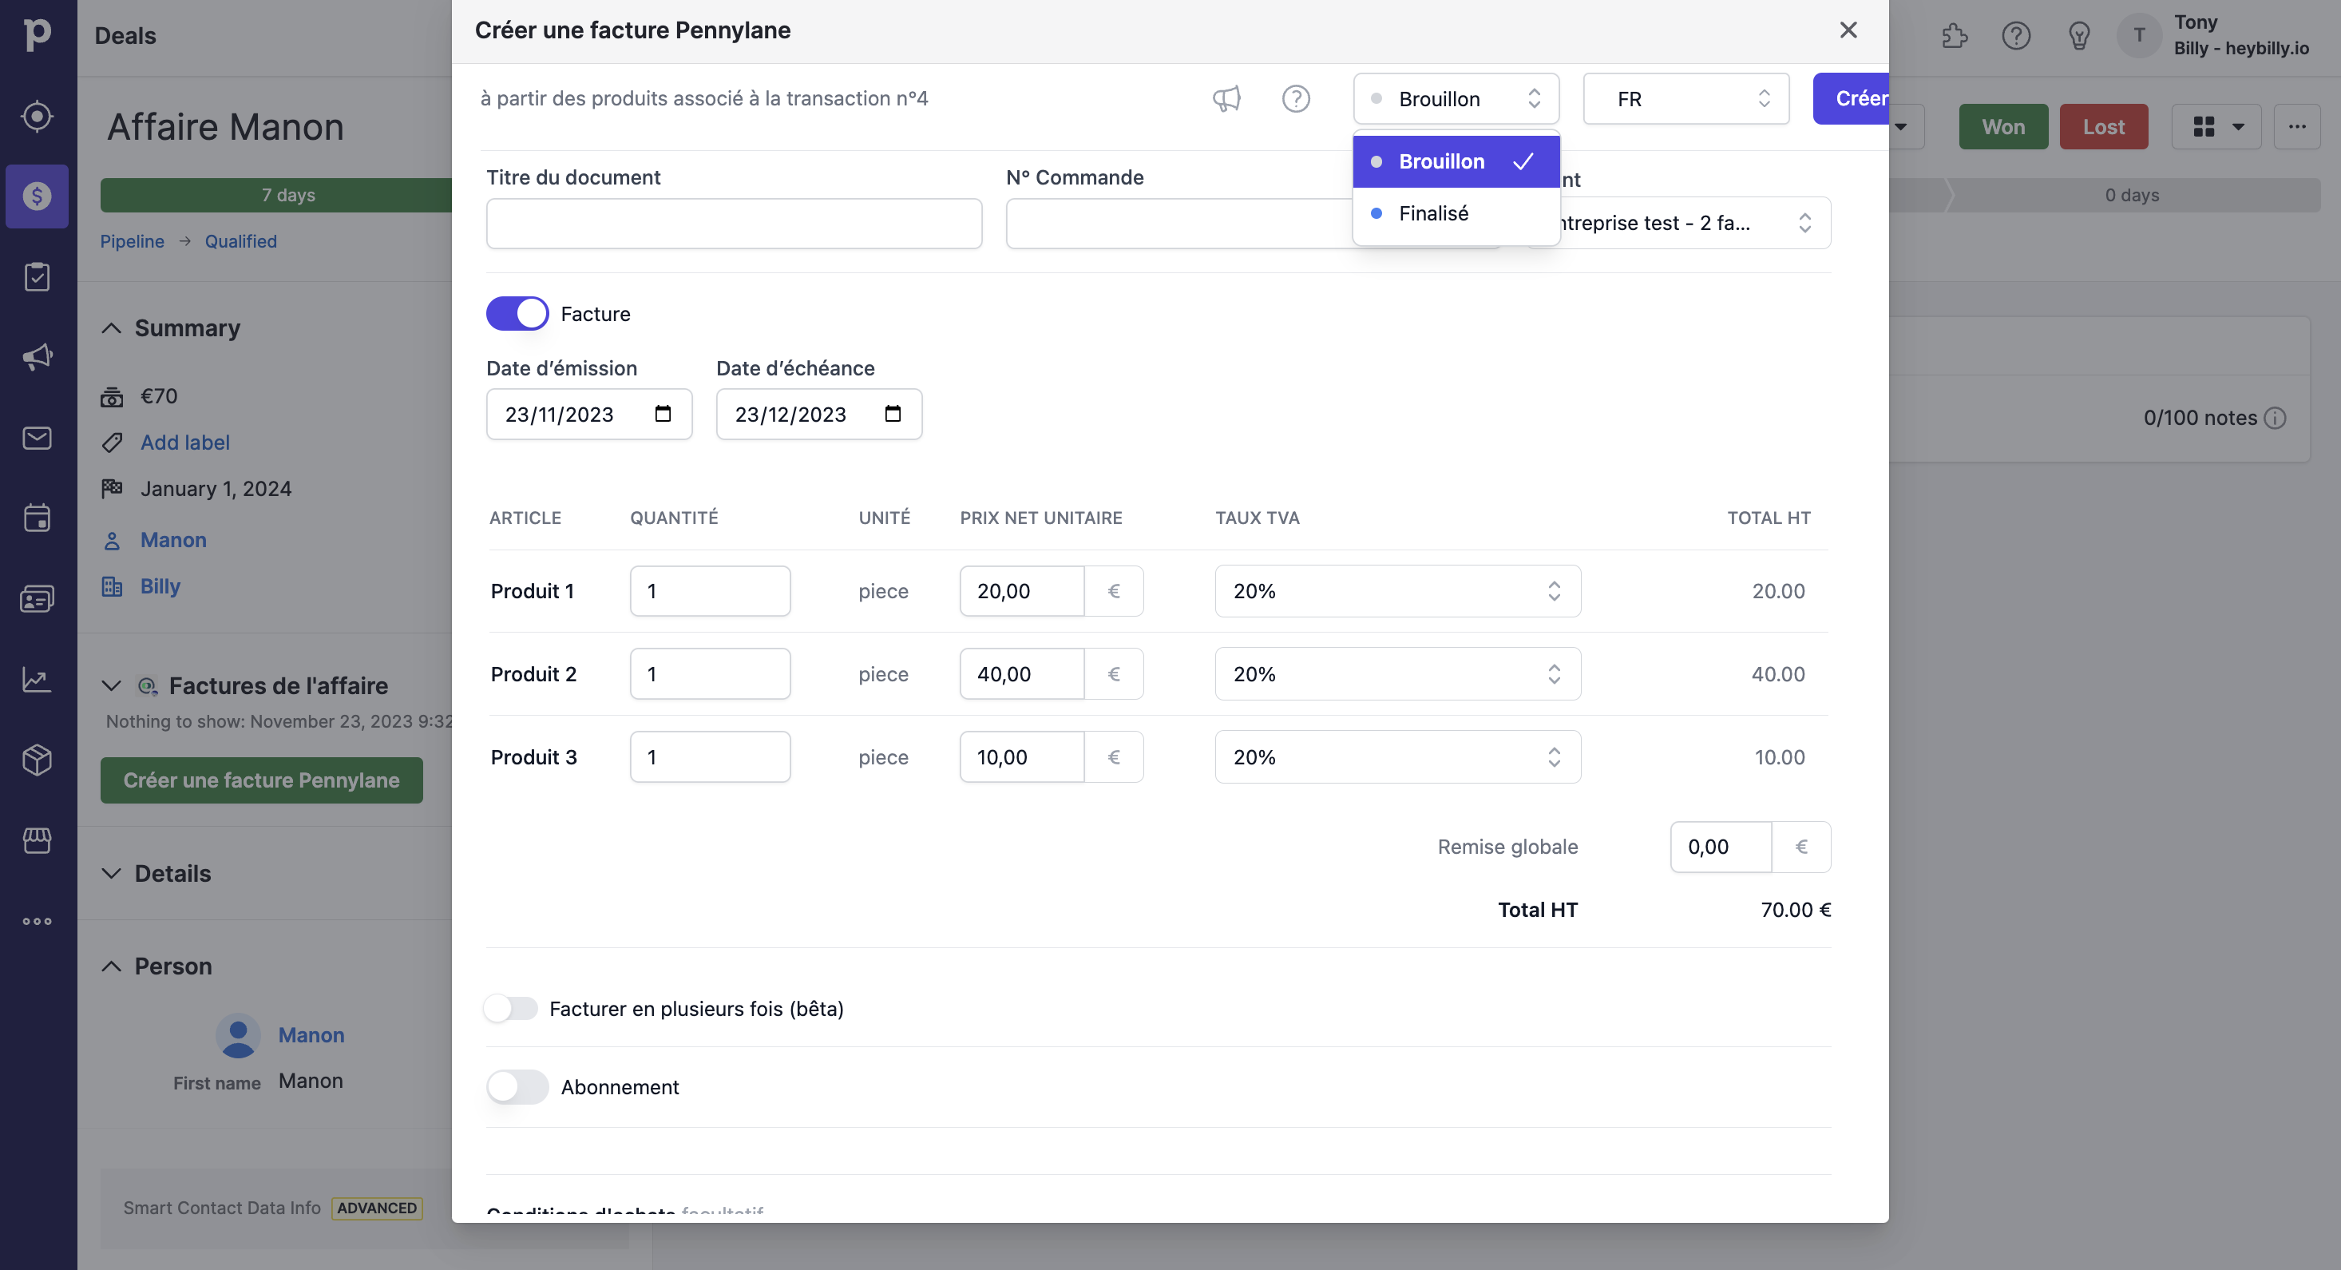Screen dimensions: 2341x1270
Task: Open the Contacts card icon in sidebar
Action: (x=38, y=599)
